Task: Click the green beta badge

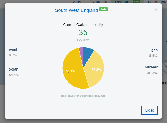Action: click(103, 9)
